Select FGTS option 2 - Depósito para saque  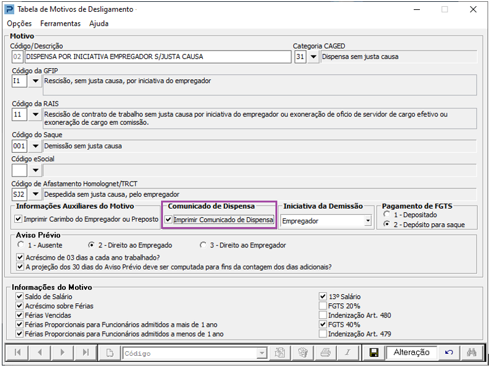pyautogui.click(x=387, y=224)
